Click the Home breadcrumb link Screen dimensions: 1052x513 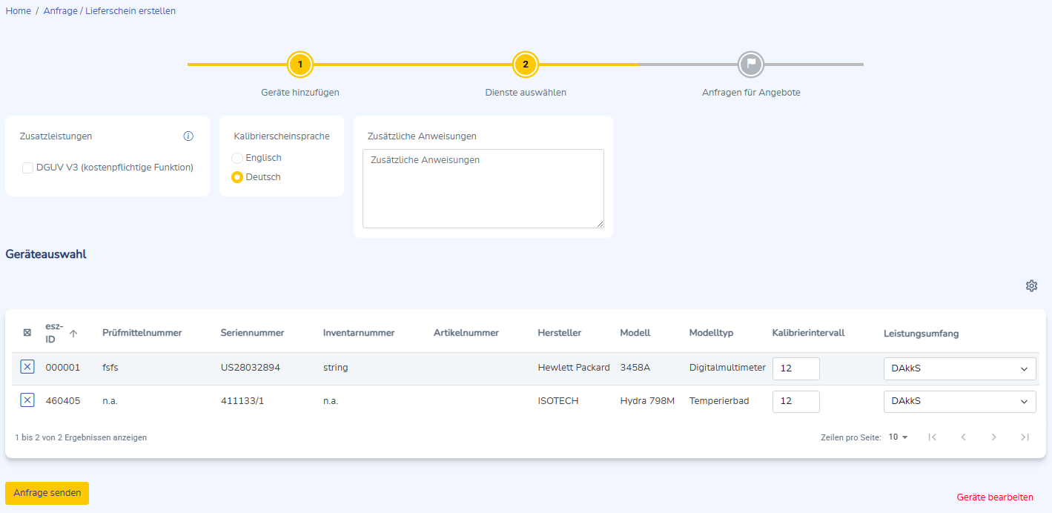pyautogui.click(x=19, y=11)
